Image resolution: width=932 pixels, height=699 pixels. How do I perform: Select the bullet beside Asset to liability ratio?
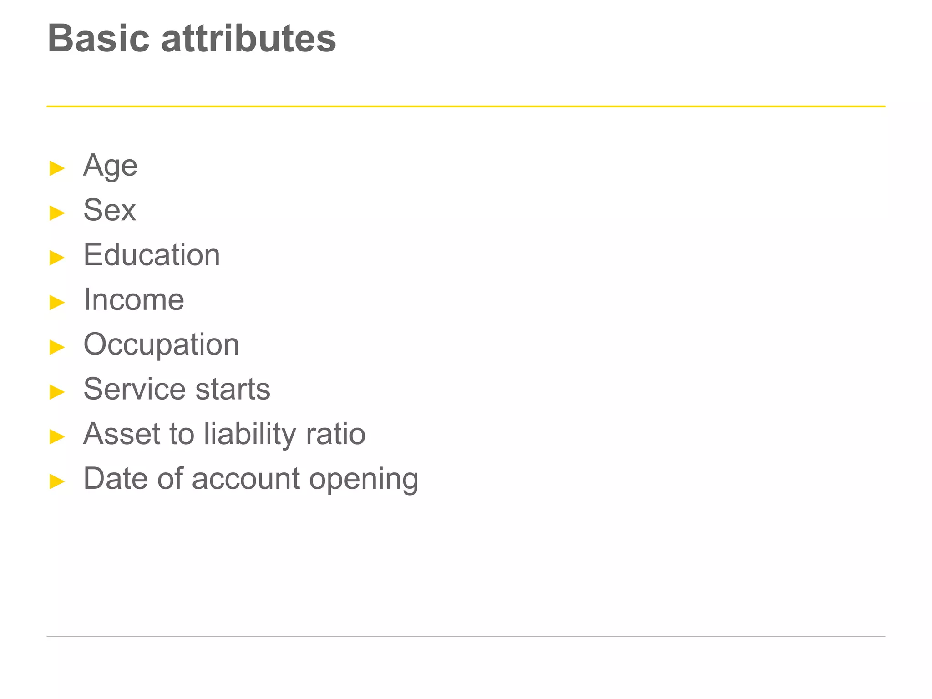(x=57, y=436)
